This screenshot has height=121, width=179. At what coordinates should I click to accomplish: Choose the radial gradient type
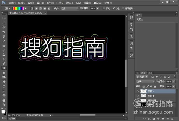(36, 9)
